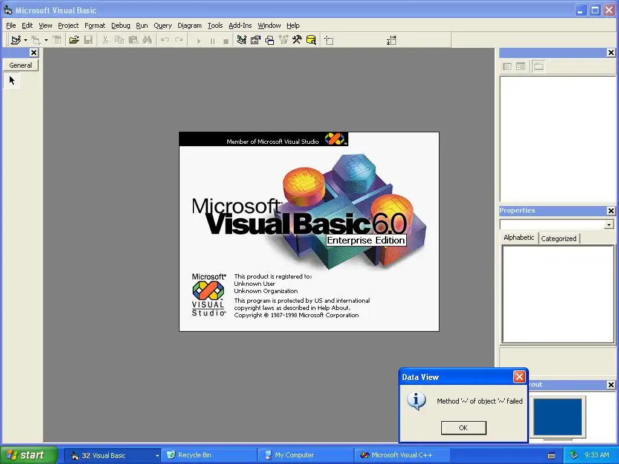The width and height of the screenshot is (619, 464).
Task: Expand the Add Form dropdown arrow
Action: [x=46, y=40]
